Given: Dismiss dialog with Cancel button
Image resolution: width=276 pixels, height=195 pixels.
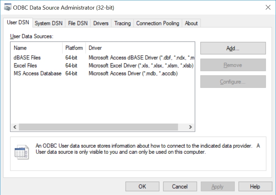Looking at the screenshot, I should tap(180, 186).
